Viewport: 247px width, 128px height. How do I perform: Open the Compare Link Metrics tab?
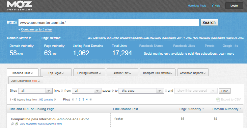tap(158, 73)
